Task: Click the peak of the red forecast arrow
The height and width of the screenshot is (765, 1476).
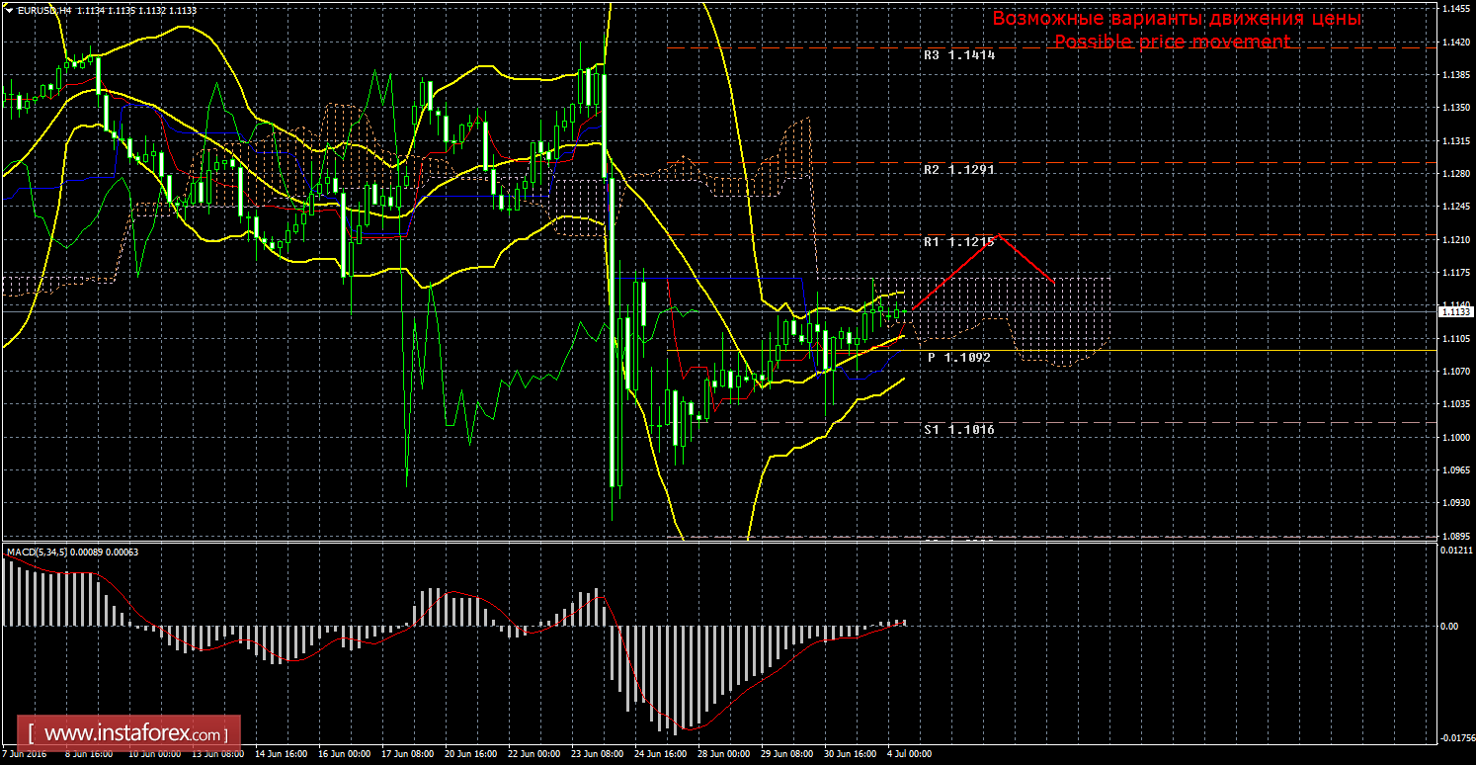Action: (x=1000, y=235)
